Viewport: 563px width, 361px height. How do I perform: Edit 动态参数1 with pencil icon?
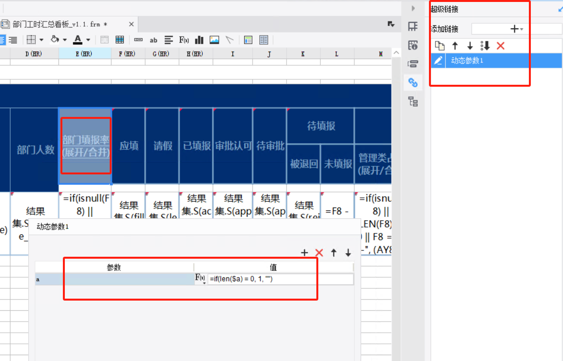[x=438, y=60]
